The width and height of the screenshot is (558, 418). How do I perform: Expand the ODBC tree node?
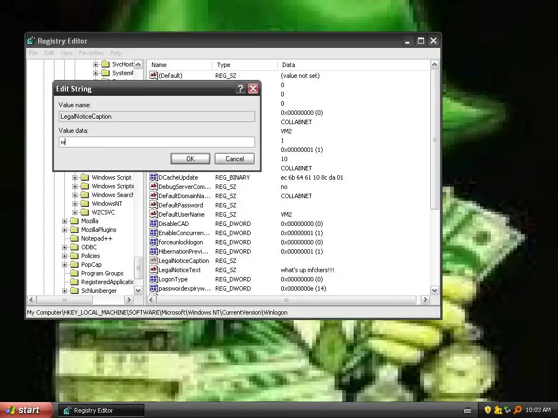pos(64,247)
